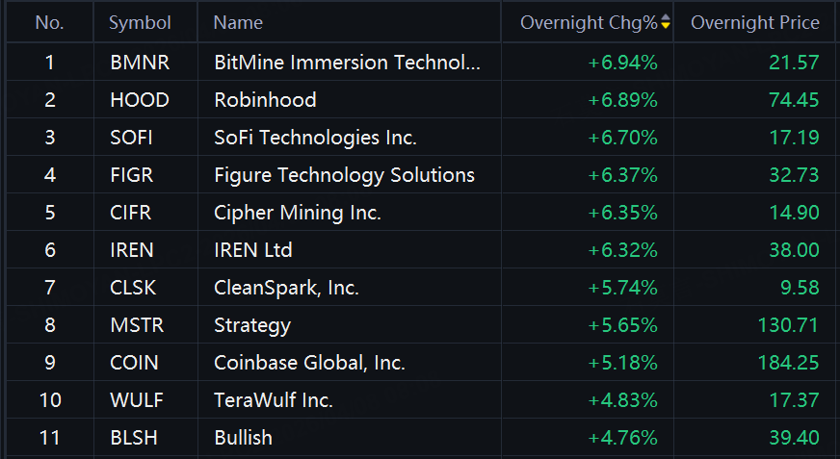Click the No. column header
This screenshot has height=459, width=840.
tap(49, 22)
